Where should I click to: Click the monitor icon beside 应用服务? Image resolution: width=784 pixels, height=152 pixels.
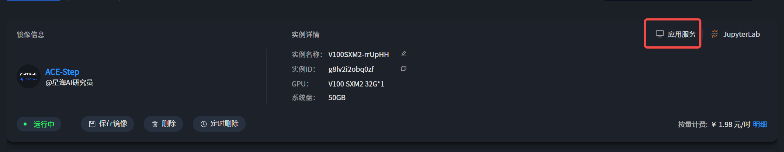[660, 34]
